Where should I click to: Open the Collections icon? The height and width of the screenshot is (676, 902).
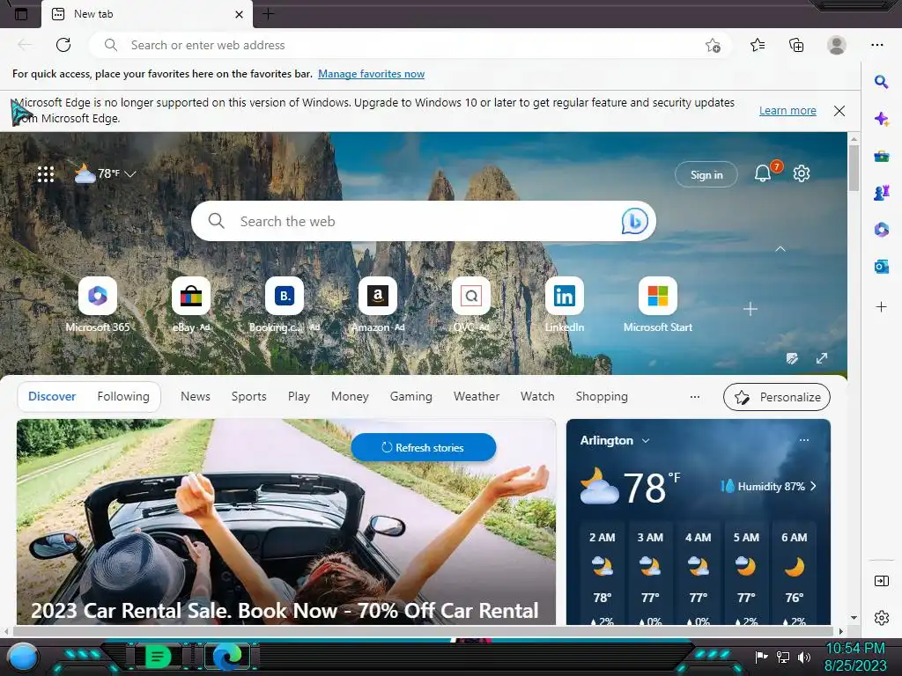(796, 45)
